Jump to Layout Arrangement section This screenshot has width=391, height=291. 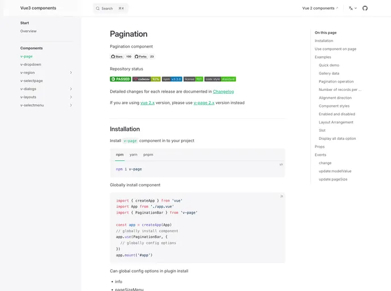click(336, 122)
